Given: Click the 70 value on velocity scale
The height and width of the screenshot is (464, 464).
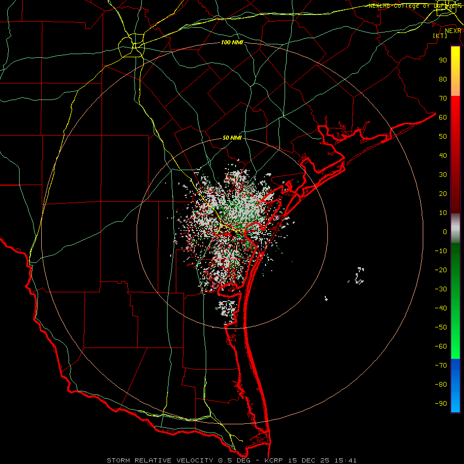Looking at the screenshot, I should tap(443, 98).
